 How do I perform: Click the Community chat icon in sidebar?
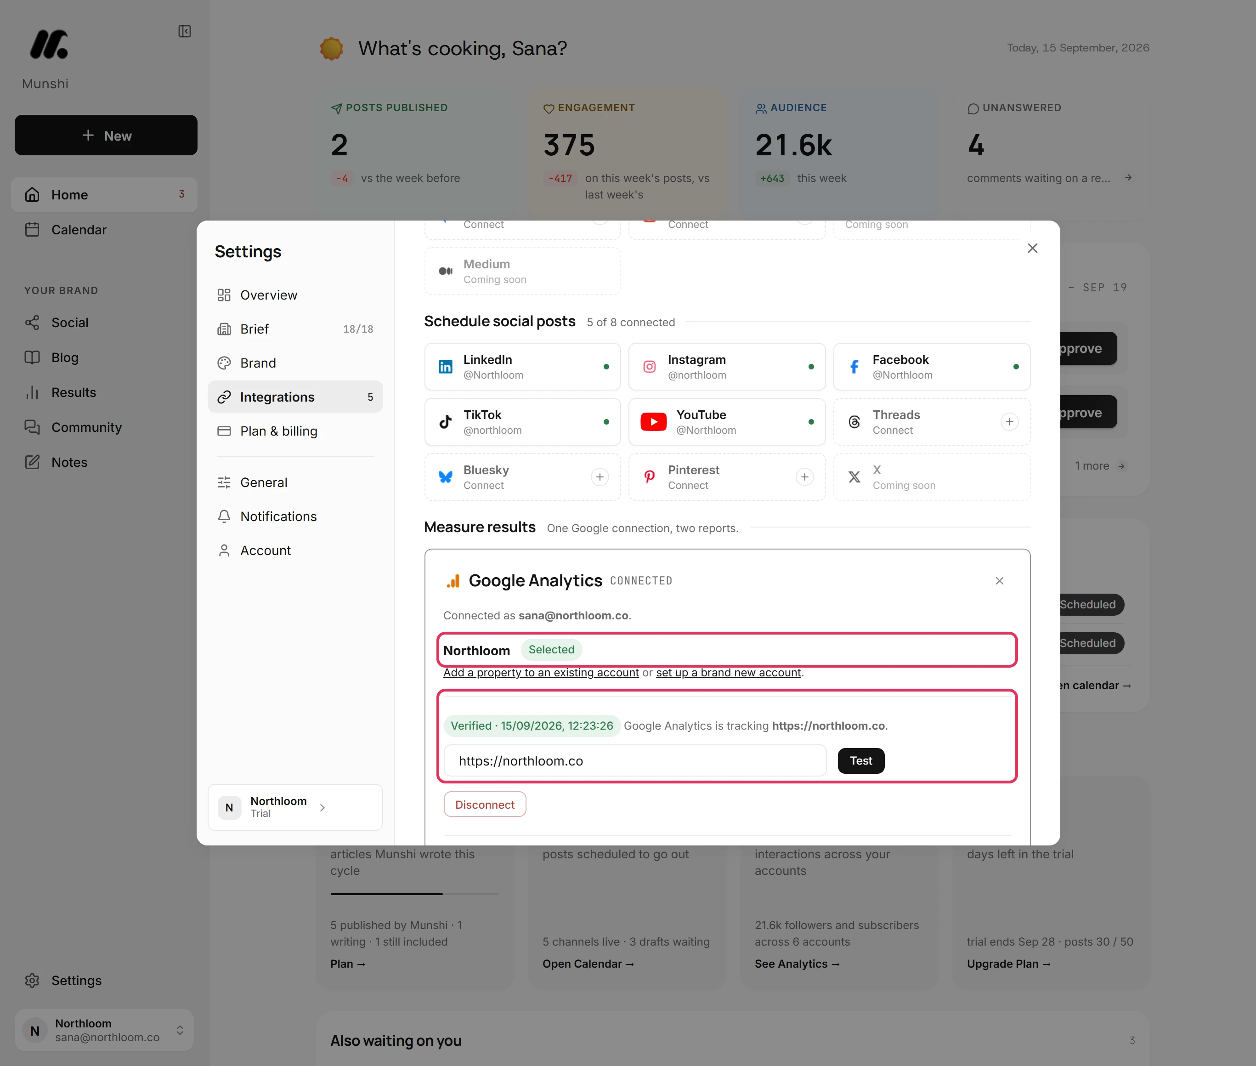click(x=32, y=427)
